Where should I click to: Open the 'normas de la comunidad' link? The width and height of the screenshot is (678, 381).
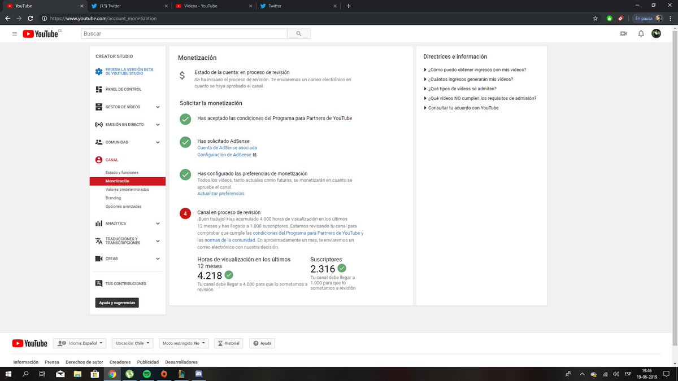229,240
